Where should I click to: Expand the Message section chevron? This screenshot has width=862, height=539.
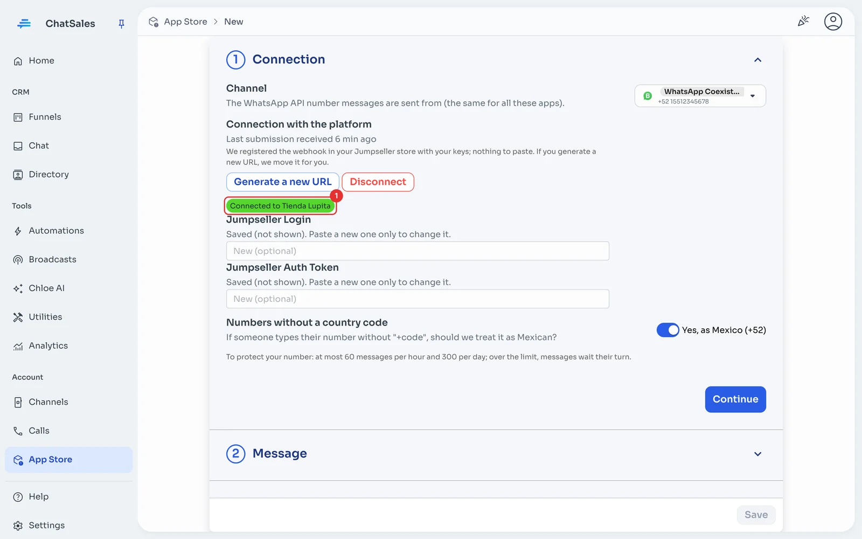click(x=757, y=454)
